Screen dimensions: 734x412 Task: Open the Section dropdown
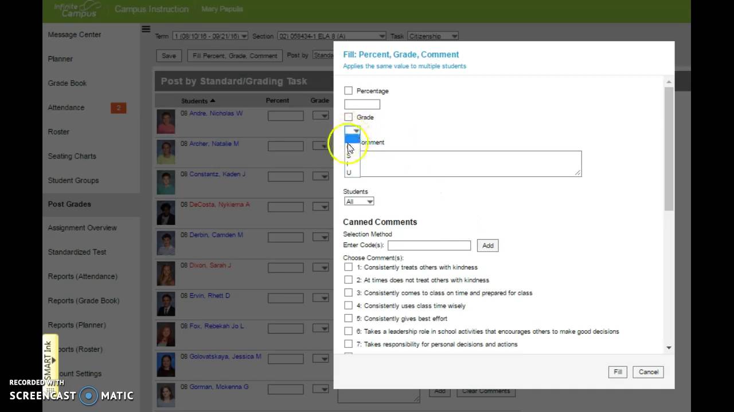[x=331, y=36]
